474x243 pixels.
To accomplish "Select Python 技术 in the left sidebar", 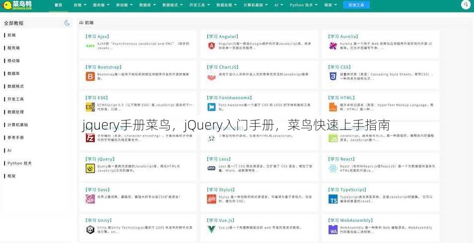I will (x=19, y=163).
